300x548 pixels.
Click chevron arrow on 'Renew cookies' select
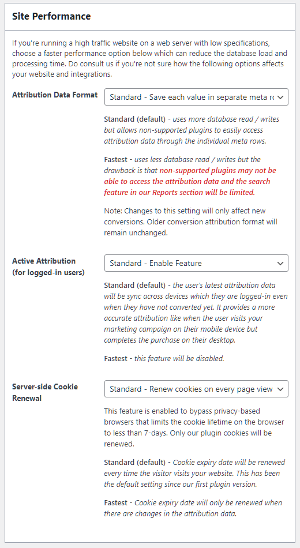click(x=280, y=389)
